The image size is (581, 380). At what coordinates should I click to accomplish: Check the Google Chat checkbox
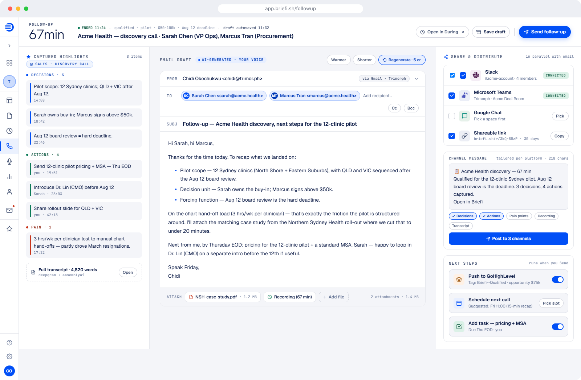452,116
